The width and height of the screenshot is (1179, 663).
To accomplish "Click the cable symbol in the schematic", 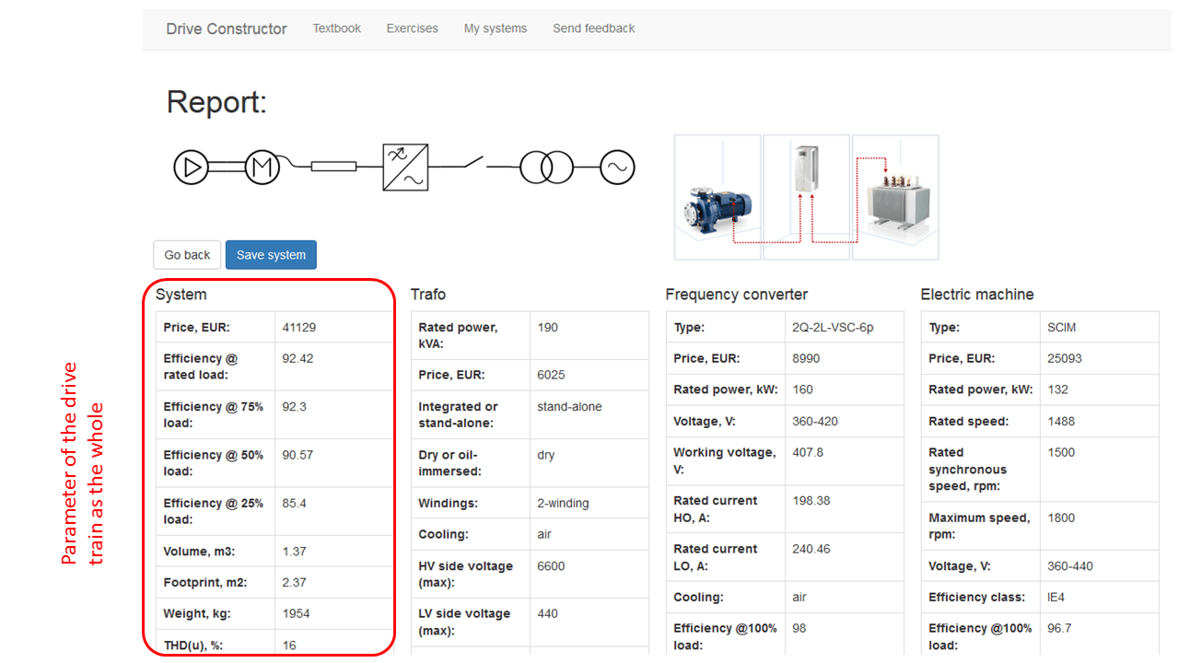I will tap(333, 167).
